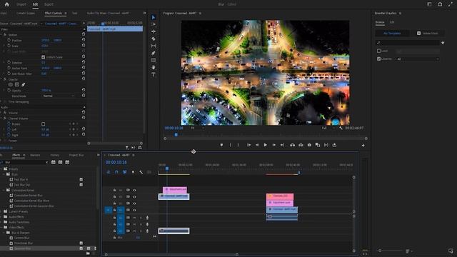Image resolution: width=457 pixels, height=257 pixels.
Task: Check the Local checkbox in Essential Graphics
Action: click(x=378, y=51)
